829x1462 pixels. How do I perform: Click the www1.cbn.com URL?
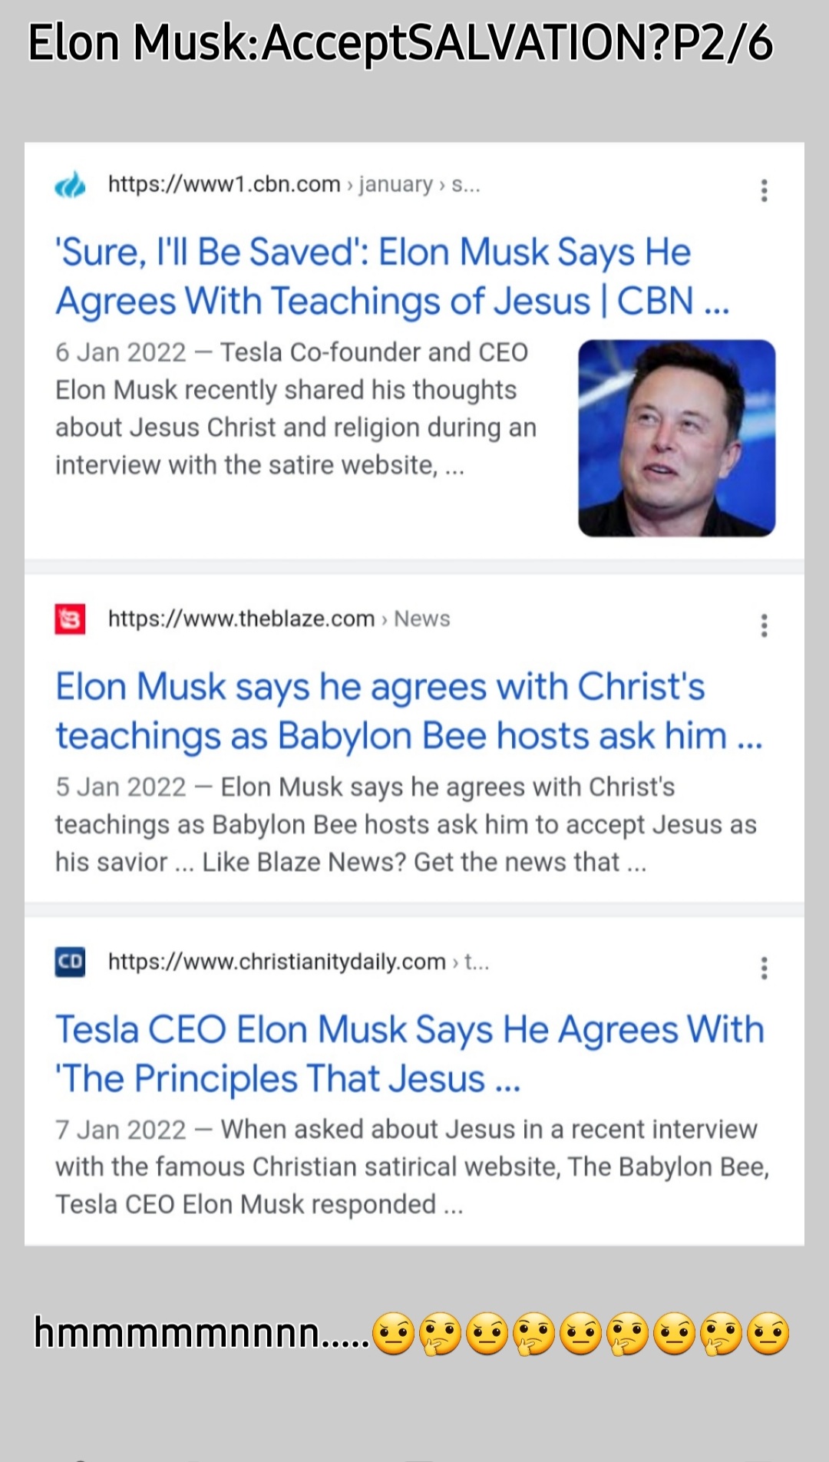pyautogui.click(x=224, y=184)
